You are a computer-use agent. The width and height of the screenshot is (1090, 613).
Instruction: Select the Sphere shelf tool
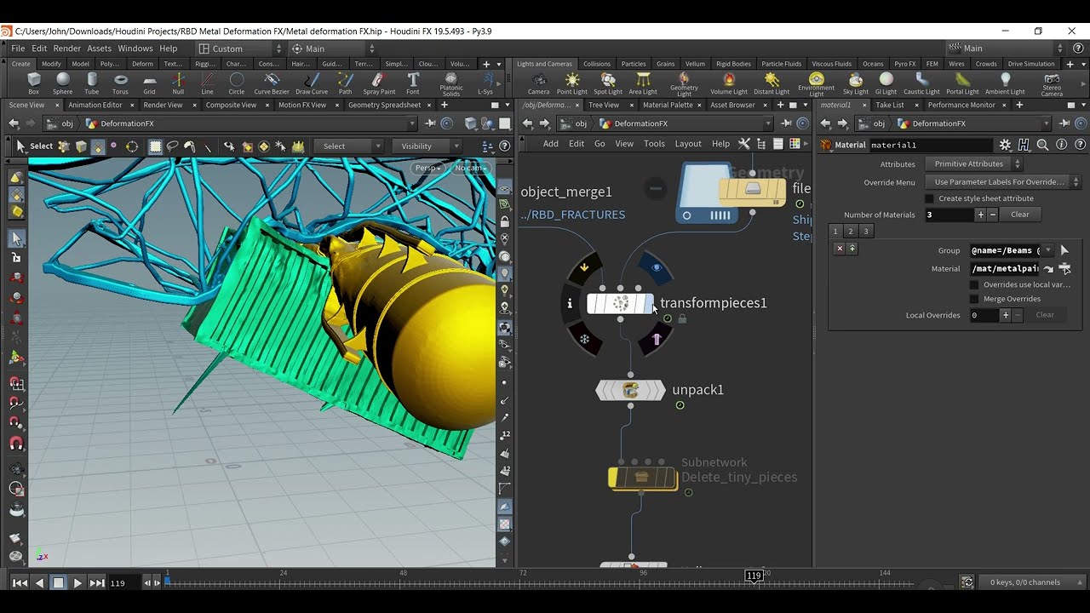tap(62, 83)
